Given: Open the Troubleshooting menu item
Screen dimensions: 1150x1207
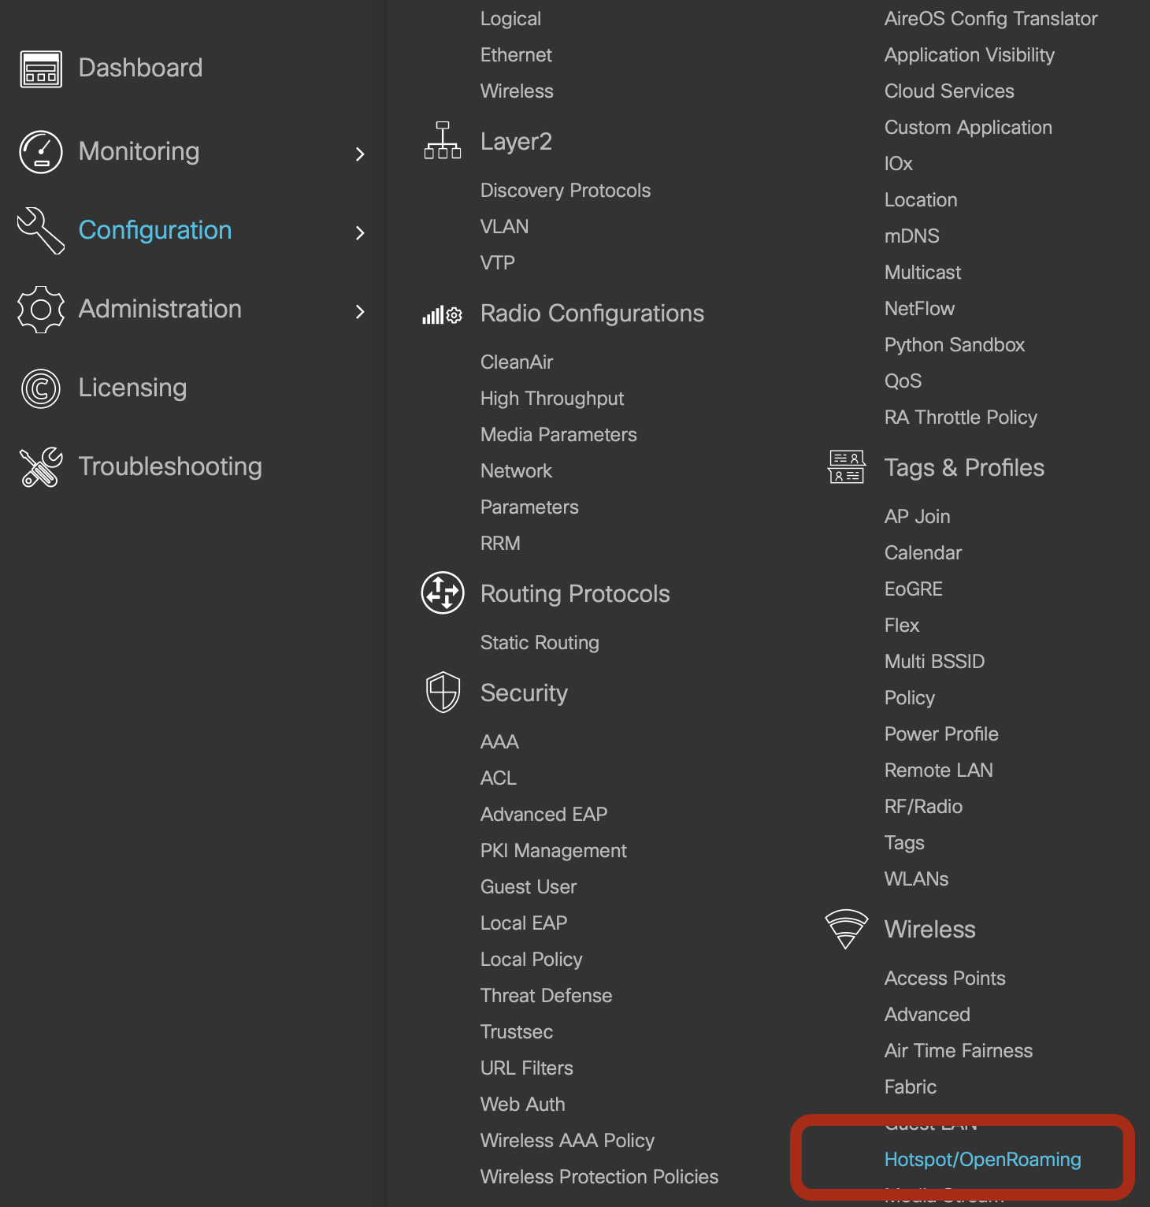Looking at the screenshot, I should click(170, 466).
